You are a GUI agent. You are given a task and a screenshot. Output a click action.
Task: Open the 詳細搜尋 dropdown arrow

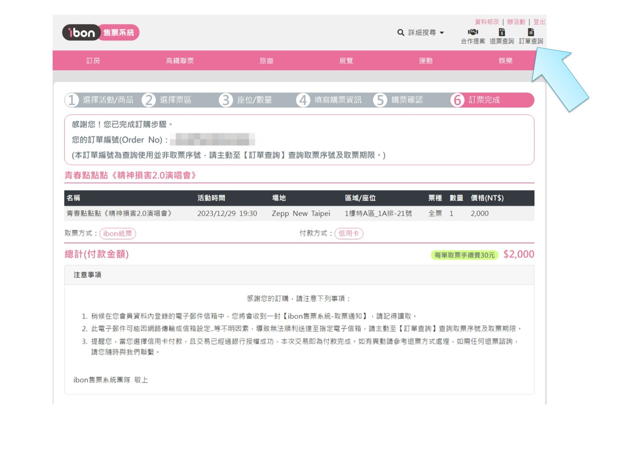442,33
